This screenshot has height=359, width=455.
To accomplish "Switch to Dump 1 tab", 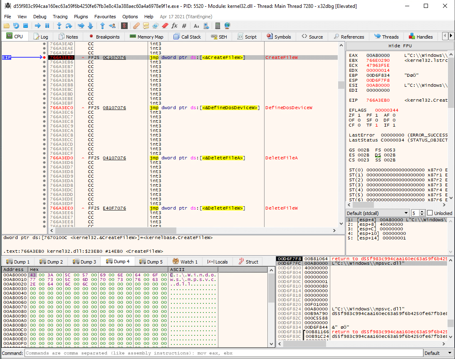I will point(18,262).
